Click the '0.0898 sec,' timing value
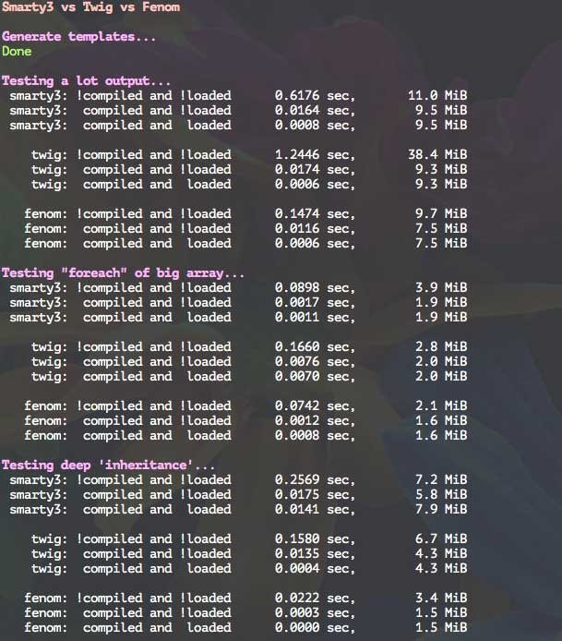Viewport: 562px width, 641px height. [x=315, y=288]
